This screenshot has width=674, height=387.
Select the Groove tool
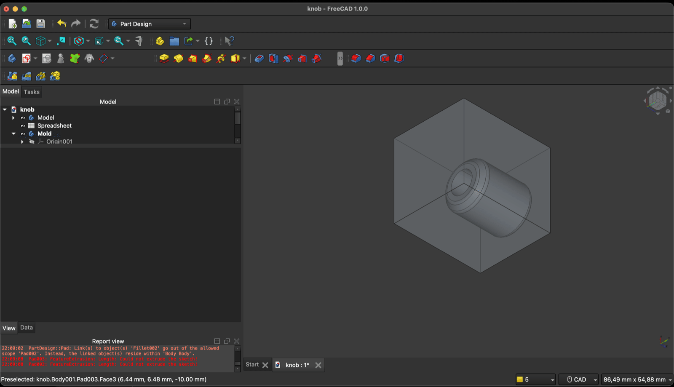288,59
